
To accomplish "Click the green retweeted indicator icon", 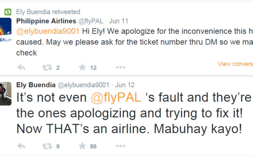I will click(x=8, y=12).
